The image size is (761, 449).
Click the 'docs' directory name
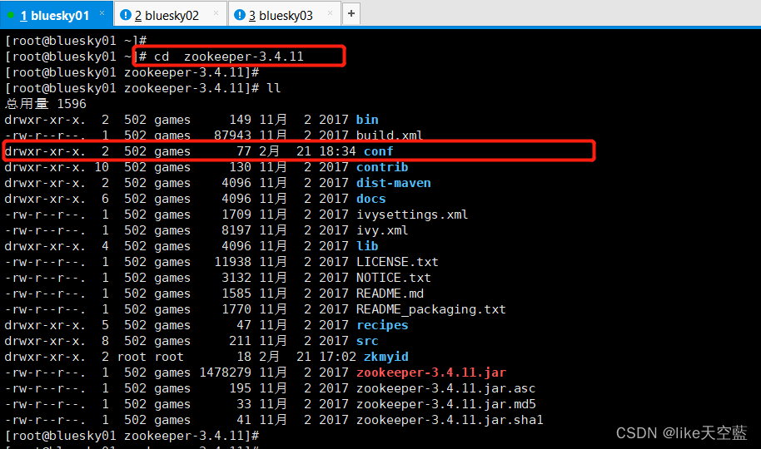pyautogui.click(x=371, y=199)
